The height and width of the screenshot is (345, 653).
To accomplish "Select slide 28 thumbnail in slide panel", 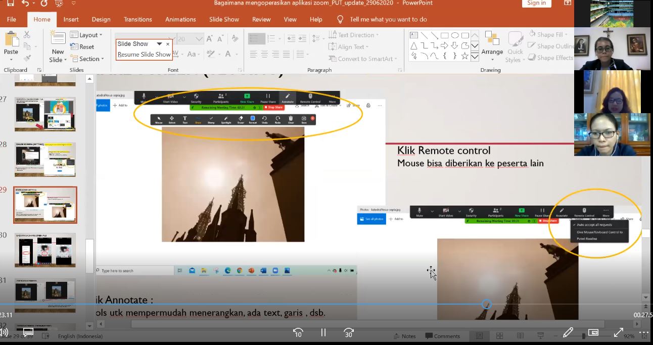I will coord(45,160).
